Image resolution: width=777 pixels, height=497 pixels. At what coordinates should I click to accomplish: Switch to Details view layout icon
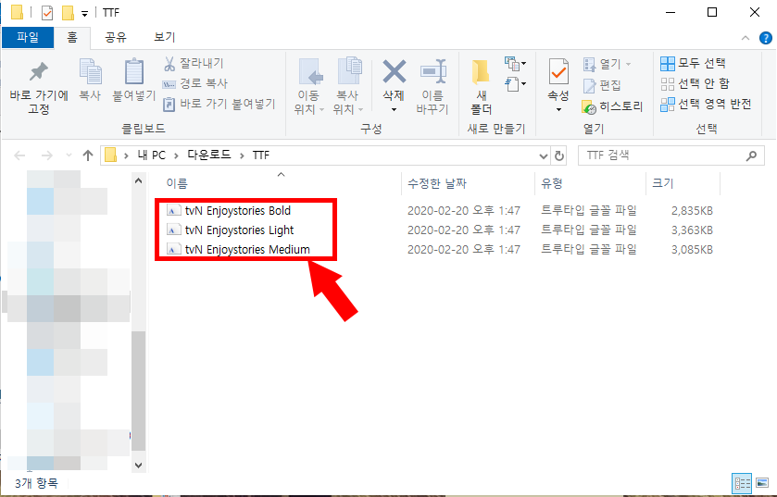(x=742, y=483)
